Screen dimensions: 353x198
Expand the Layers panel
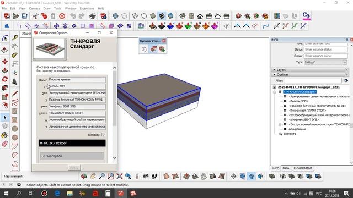coord(274,70)
